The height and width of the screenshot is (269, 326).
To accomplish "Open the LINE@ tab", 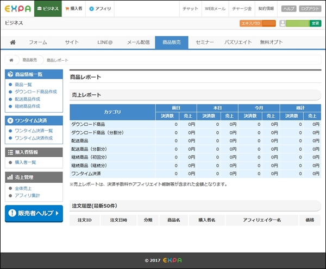I will pyautogui.click(x=105, y=42).
